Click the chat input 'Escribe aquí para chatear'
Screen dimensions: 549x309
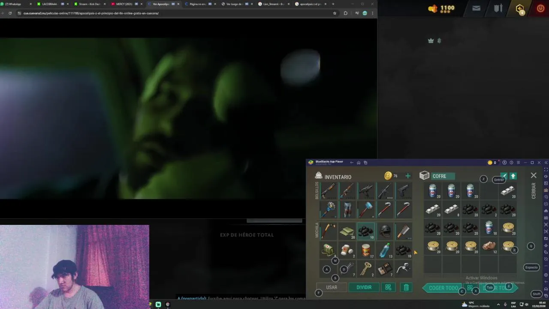click(256, 298)
